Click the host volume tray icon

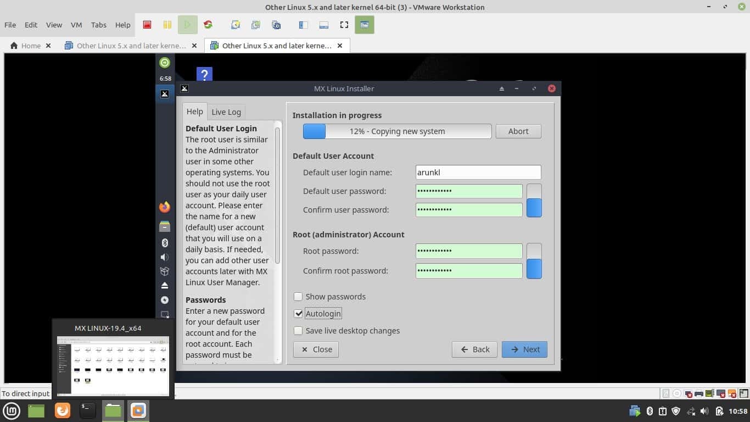tap(704, 411)
